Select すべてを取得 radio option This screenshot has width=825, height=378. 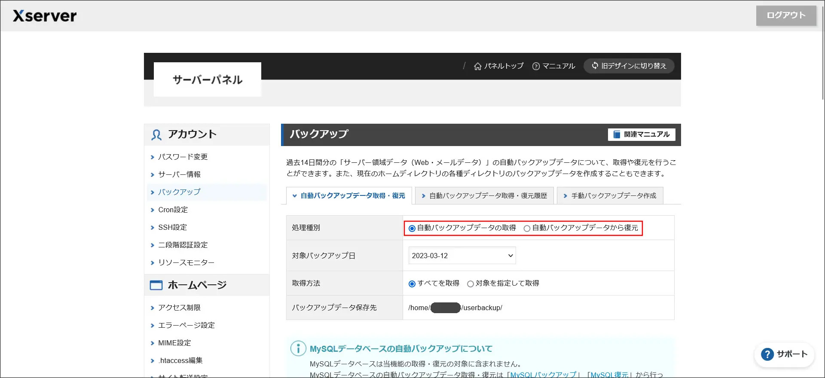point(412,284)
